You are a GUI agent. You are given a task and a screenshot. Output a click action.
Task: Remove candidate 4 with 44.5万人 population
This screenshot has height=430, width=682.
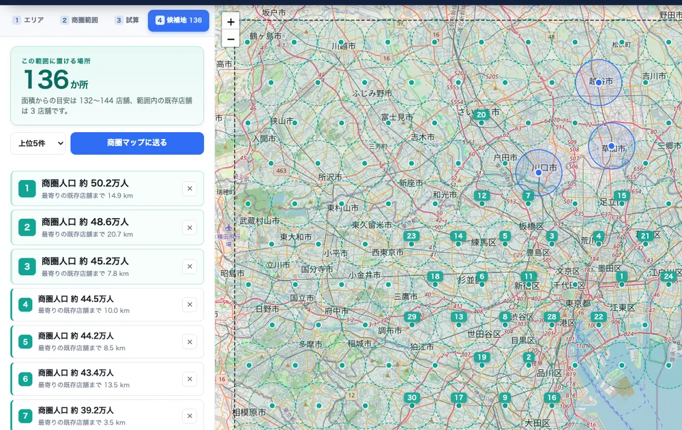[x=190, y=305]
